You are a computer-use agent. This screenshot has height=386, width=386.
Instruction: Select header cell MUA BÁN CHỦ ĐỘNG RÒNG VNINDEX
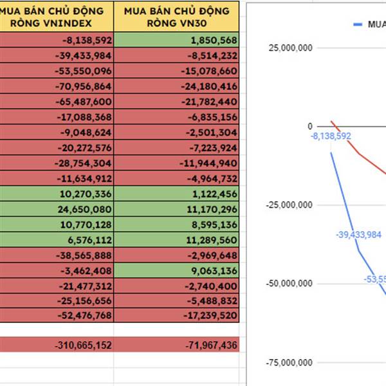(57, 17)
